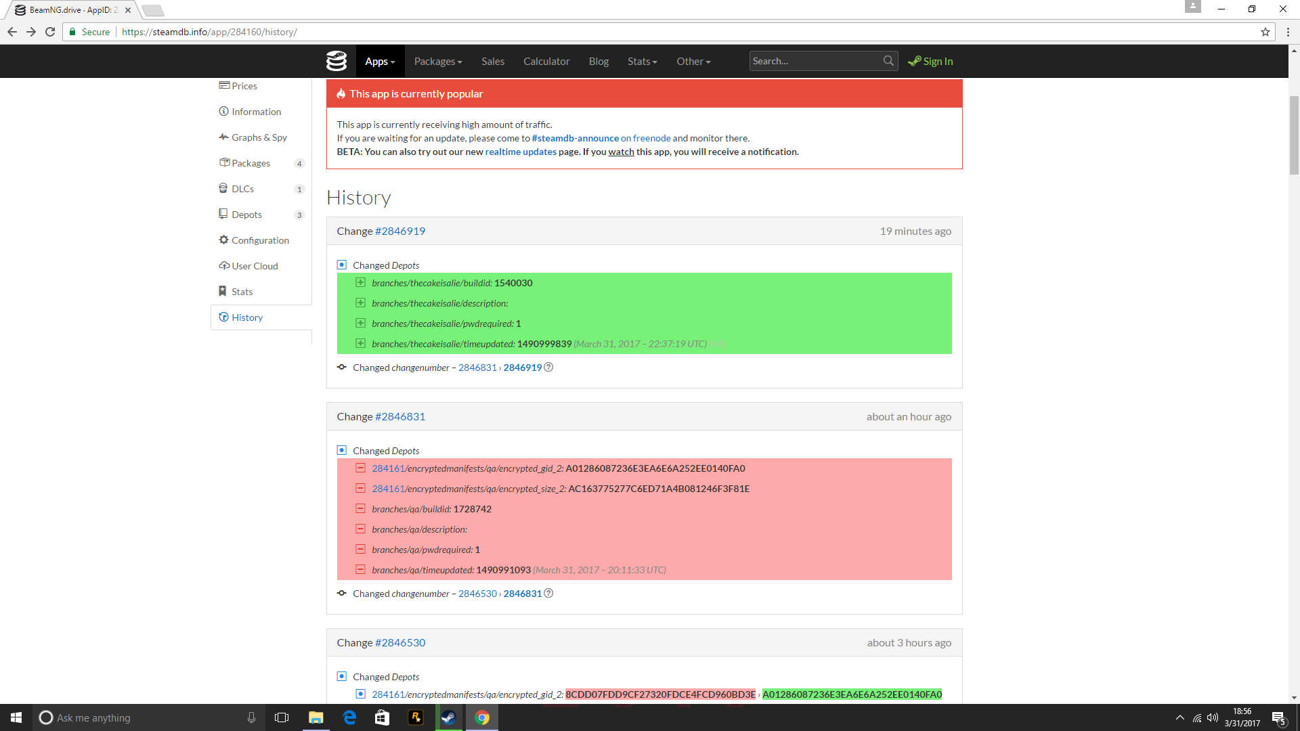Open the sidebar Stats tab
This screenshot has height=731, width=1300.
click(x=261, y=292)
